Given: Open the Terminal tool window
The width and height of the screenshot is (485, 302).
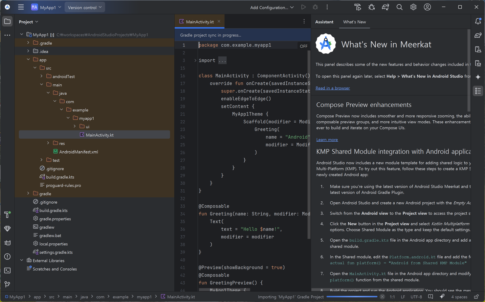Looking at the screenshot, I should (7, 271).
